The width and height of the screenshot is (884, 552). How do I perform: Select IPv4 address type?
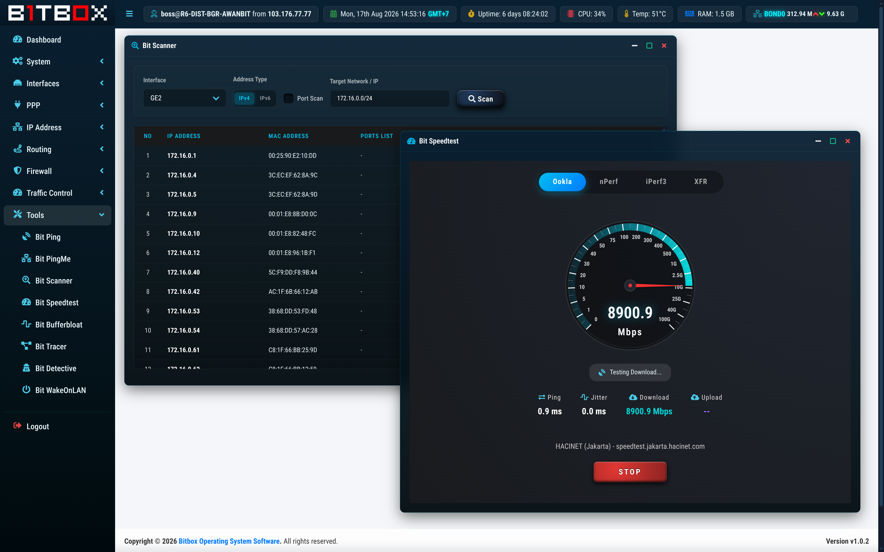[244, 98]
